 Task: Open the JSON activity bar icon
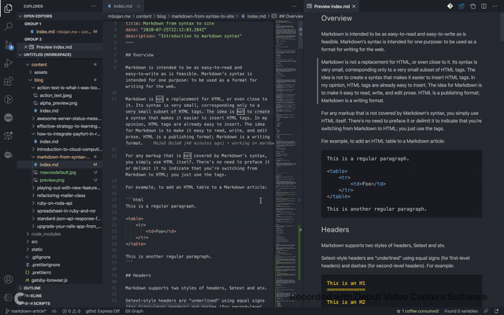point(9,117)
